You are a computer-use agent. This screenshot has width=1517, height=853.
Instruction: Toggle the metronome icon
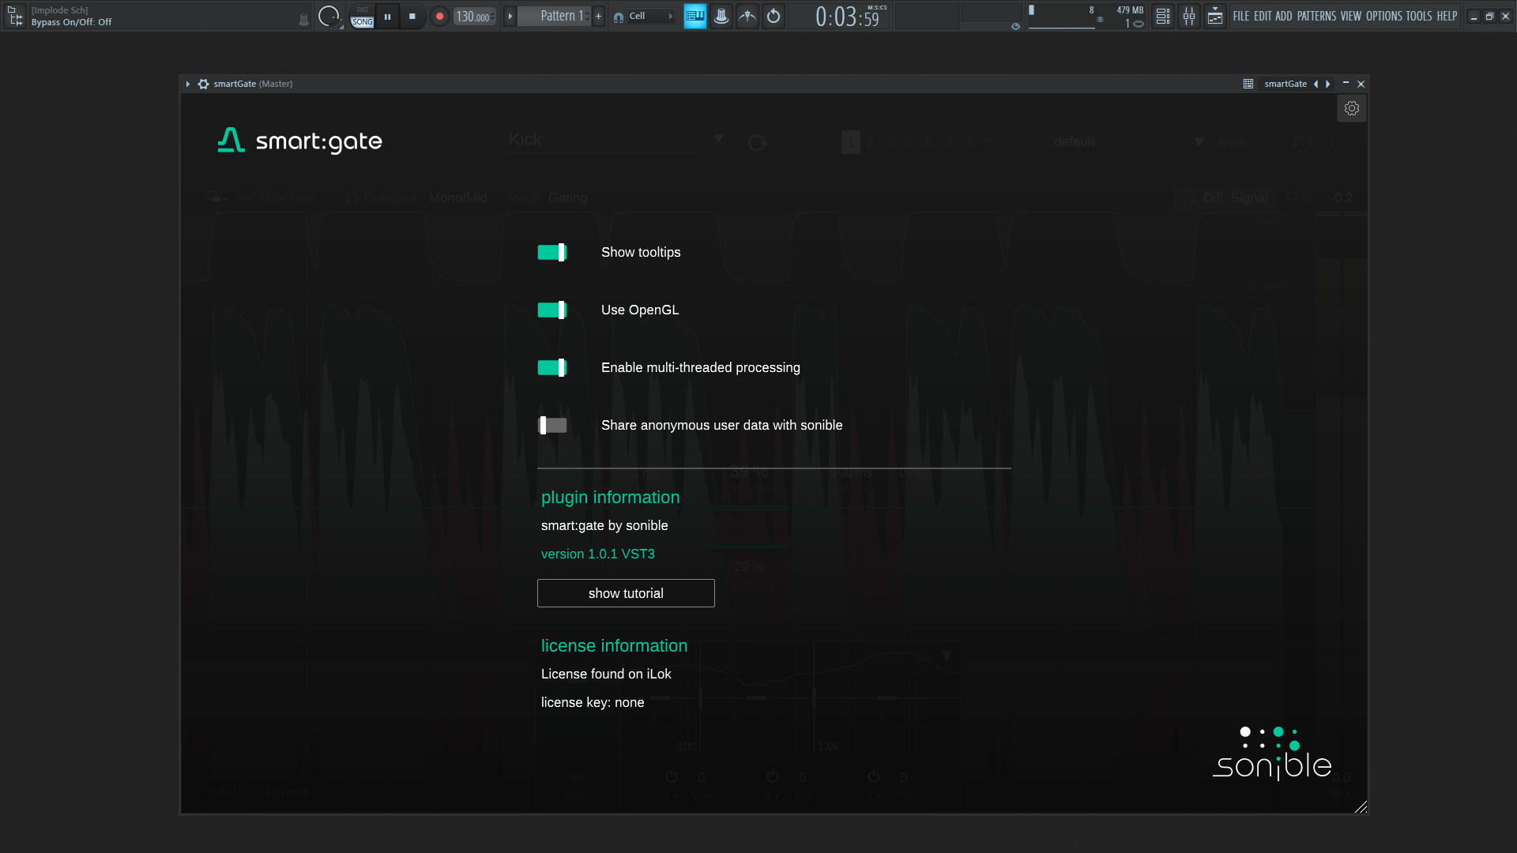click(x=721, y=16)
